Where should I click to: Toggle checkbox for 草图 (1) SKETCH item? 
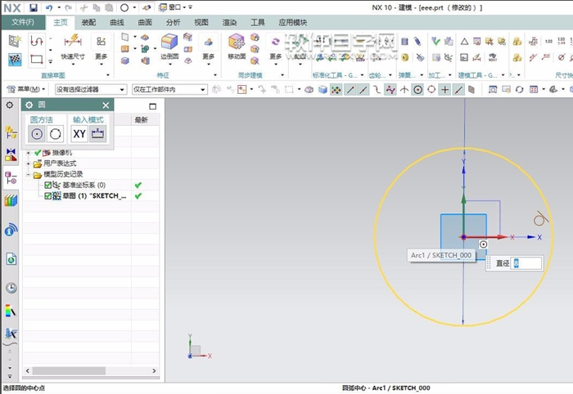pos(49,196)
